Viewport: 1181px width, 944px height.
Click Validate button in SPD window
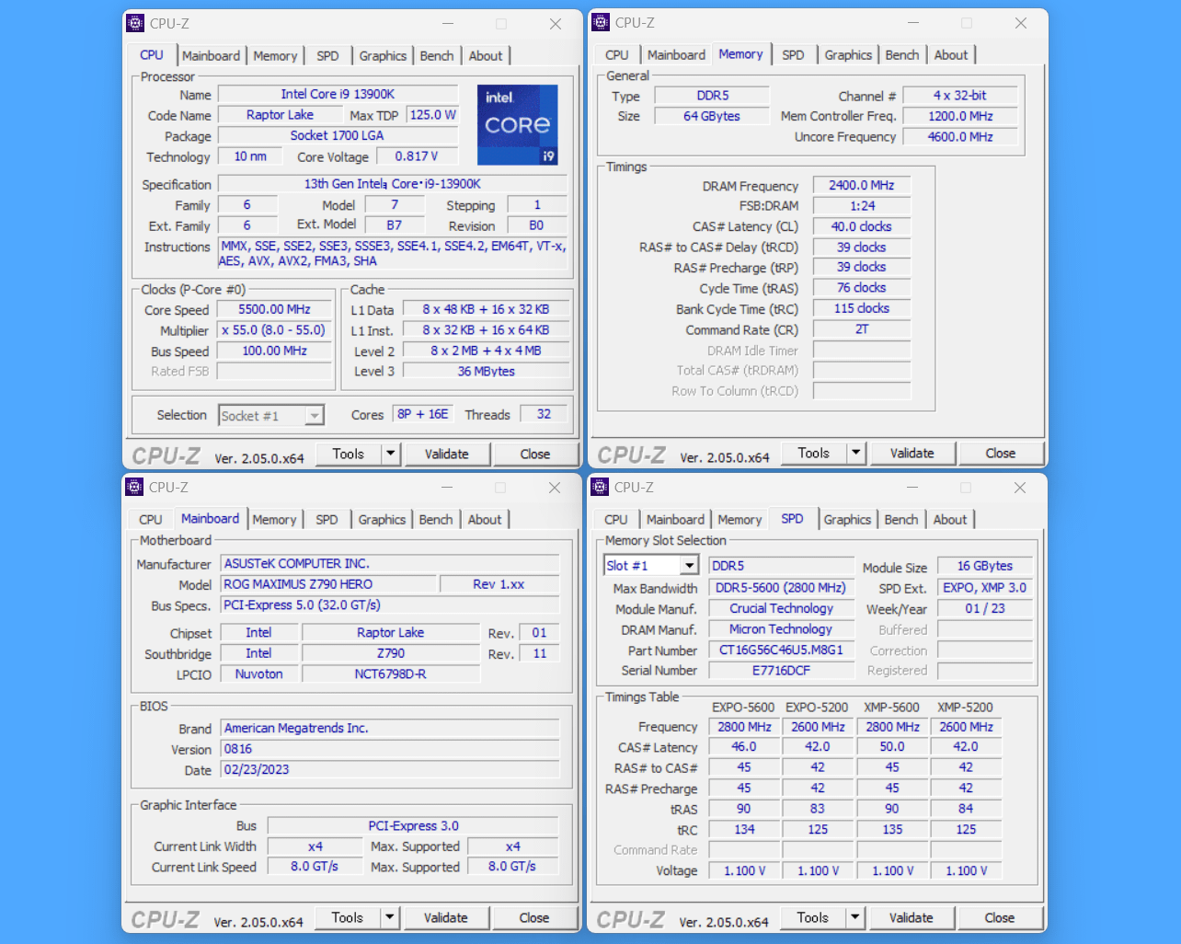pyautogui.click(x=912, y=917)
